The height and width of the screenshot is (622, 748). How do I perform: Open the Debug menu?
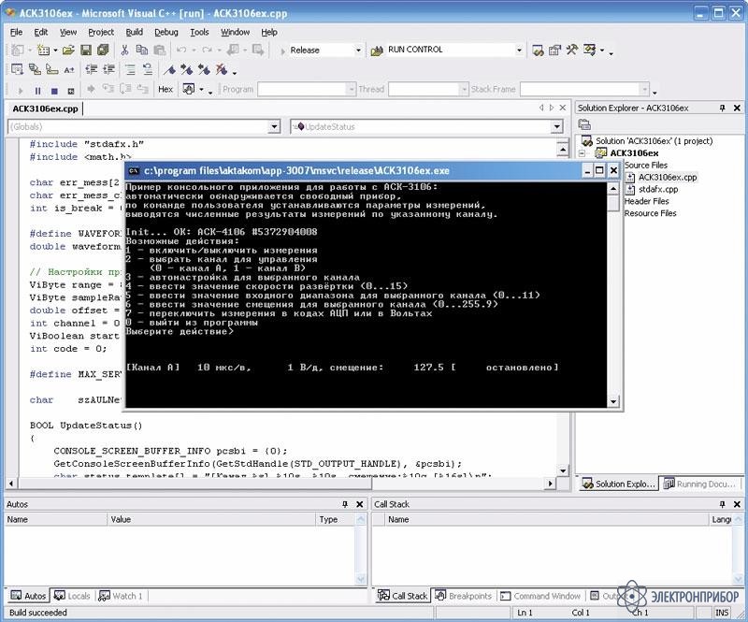click(x=166, y=32)
